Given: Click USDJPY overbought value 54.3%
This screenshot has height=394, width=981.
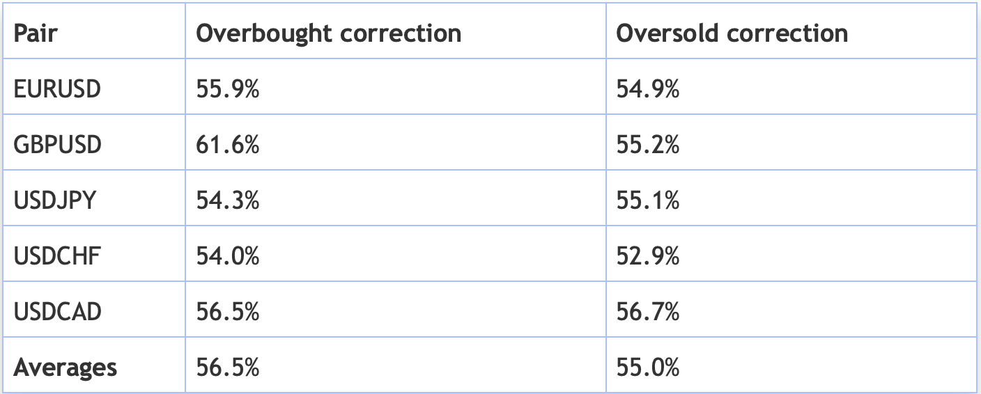Looking at the screenshot, I should [228, 200].
